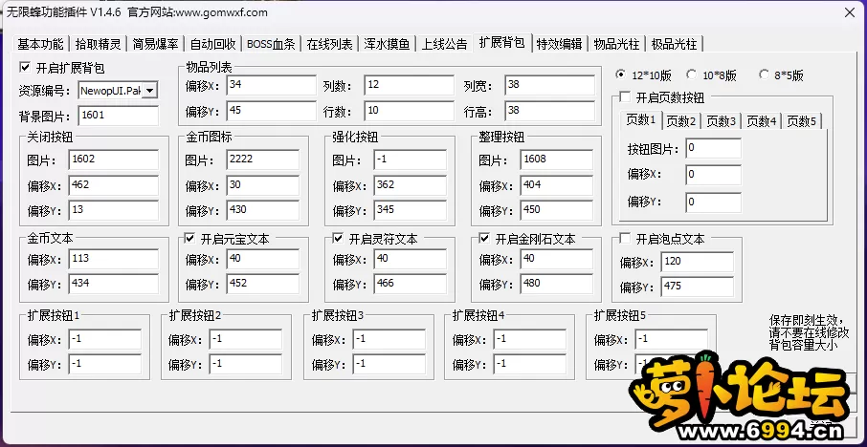Image resolution: width=867 pixels, height=447 pixels.
Task: Click 扩展按钮5 偏移X input field
Action: point(671,339)
